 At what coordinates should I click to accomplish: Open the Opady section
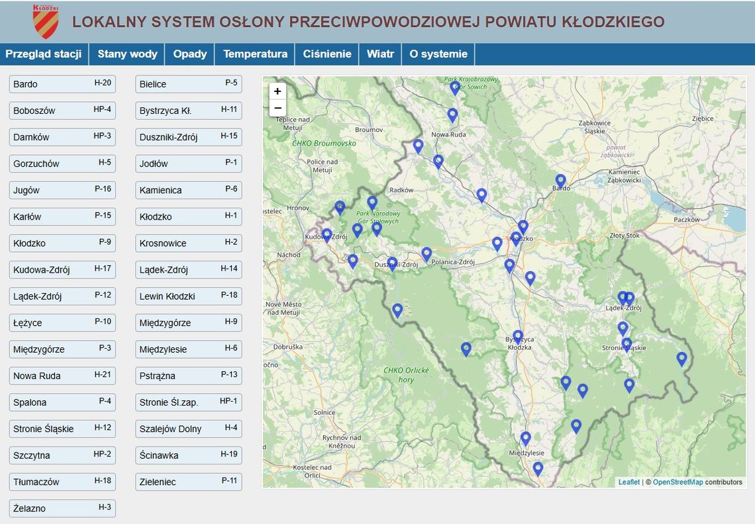pyautogui.click(x=190, y=54)
